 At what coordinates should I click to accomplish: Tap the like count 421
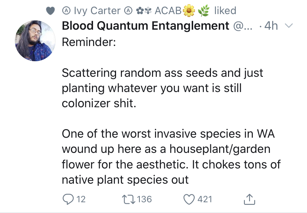205,199
